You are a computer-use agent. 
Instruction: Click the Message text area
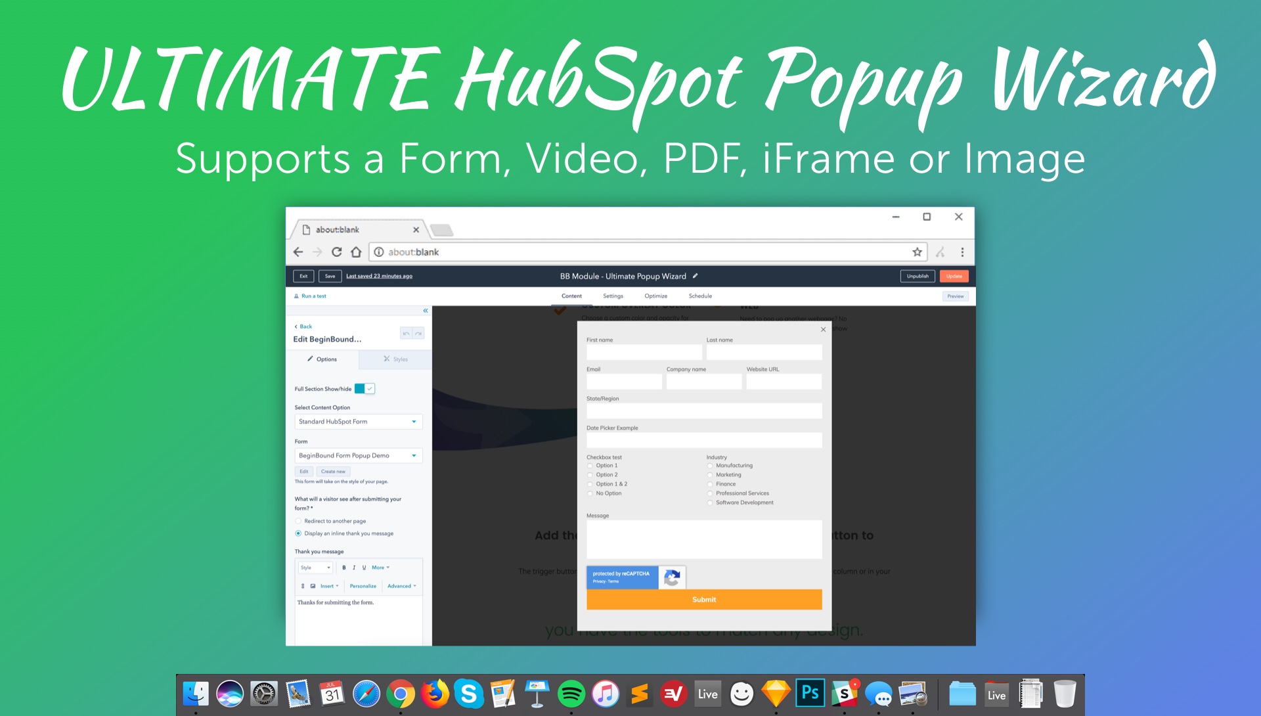(704, 540)
